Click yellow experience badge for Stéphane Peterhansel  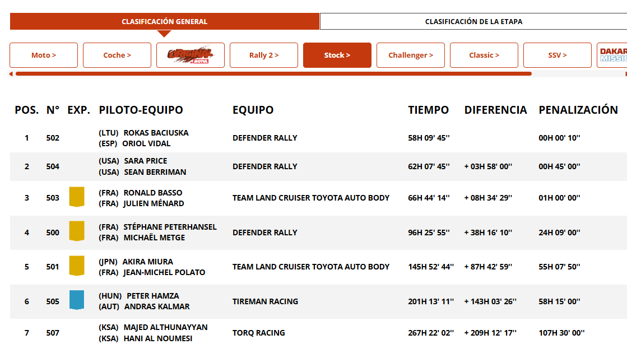77,231
